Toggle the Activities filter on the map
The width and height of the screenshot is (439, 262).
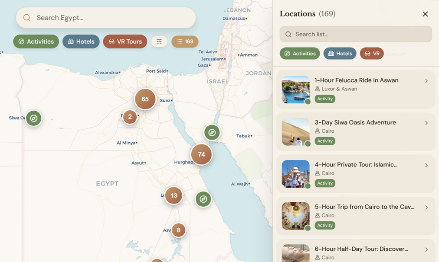point(36,42)
